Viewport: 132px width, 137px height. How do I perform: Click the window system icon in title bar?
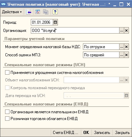3,4
